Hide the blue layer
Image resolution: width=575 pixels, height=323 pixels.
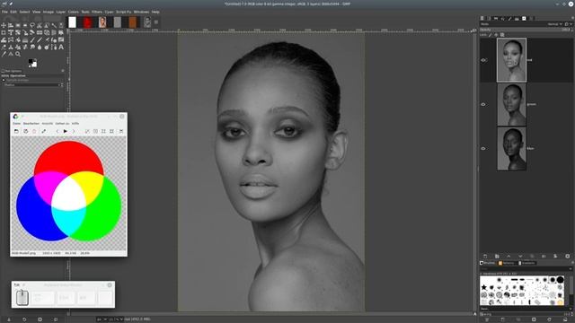click(x=483, y=148)
